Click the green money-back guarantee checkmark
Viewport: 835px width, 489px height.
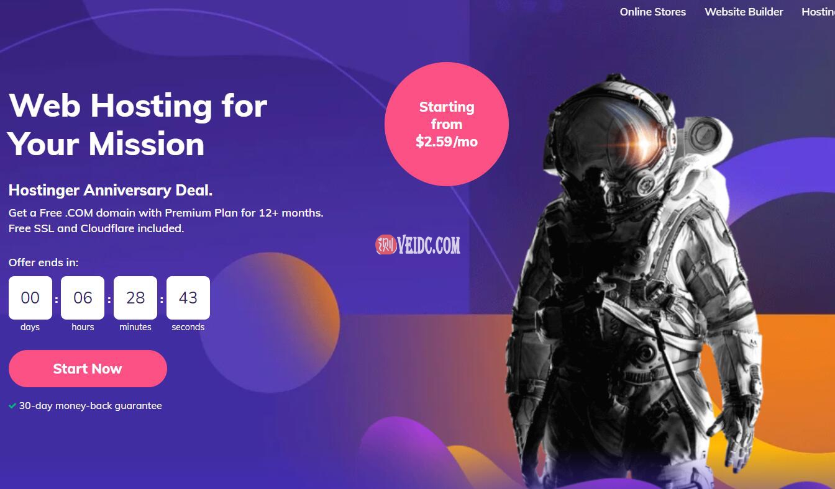[12, 406]
